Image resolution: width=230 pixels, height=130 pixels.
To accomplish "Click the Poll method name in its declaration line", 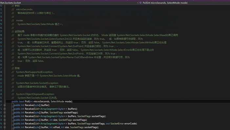I will [27, 101].
